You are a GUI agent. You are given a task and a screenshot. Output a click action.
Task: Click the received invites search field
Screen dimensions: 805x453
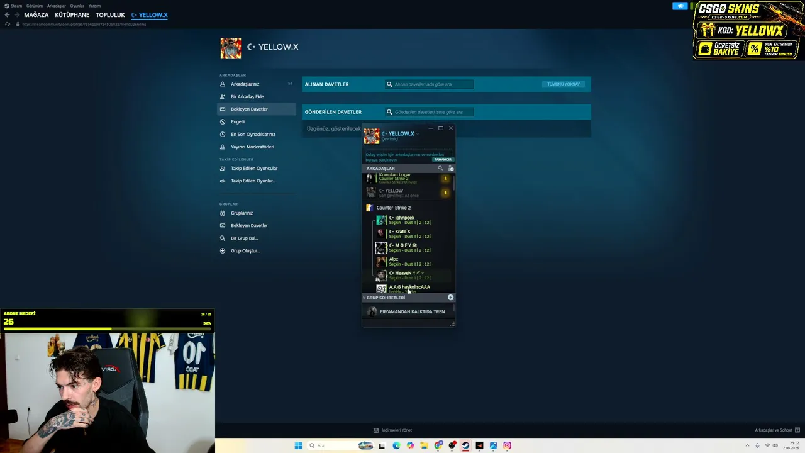coord(430,84)
